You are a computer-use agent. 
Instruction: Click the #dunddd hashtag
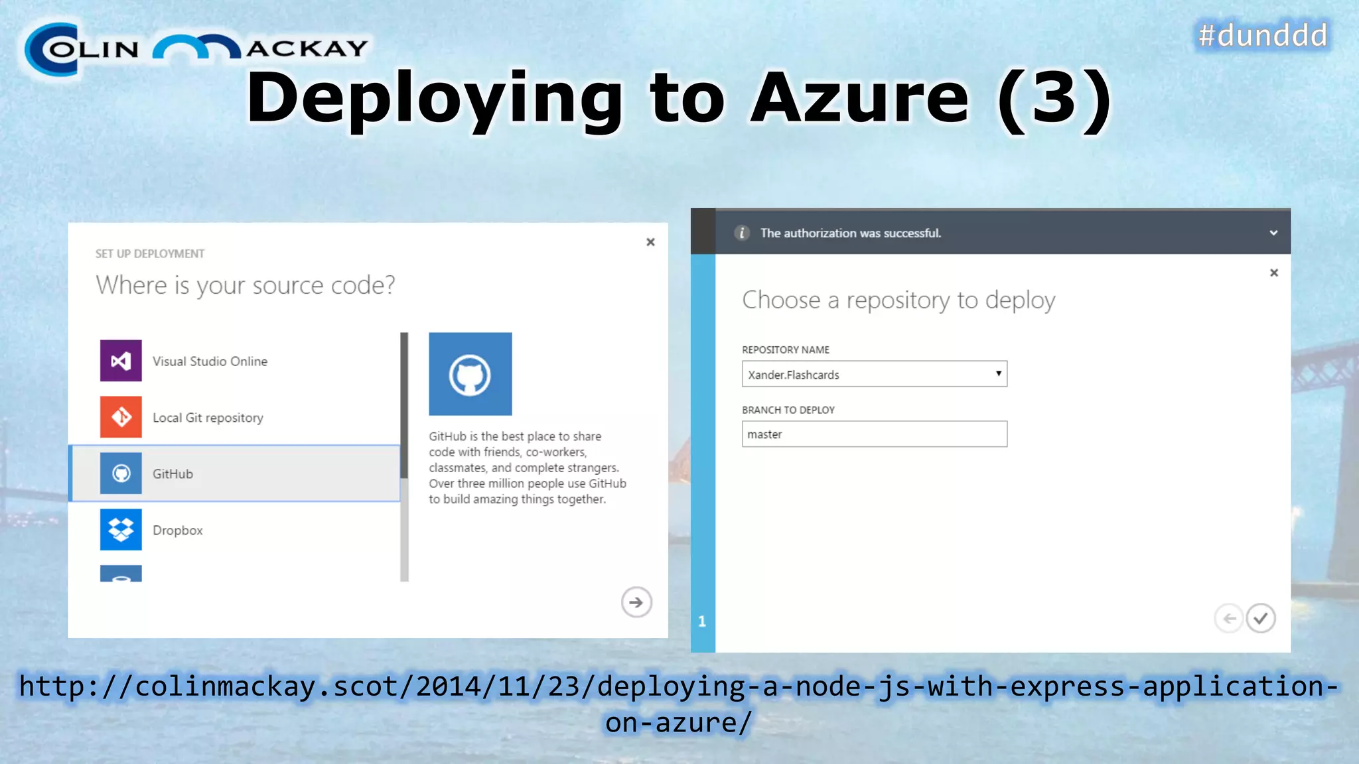tap(1263, 35)
